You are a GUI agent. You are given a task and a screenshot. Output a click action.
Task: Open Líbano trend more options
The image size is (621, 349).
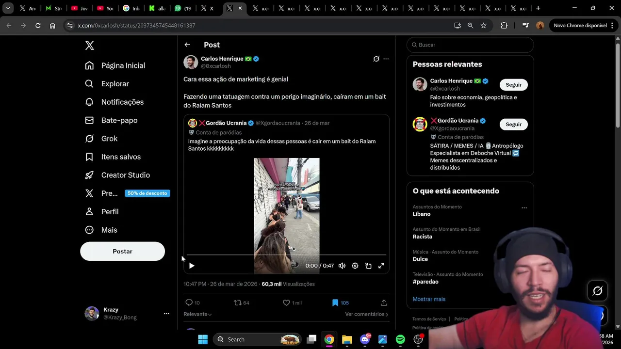coord(524,207)
